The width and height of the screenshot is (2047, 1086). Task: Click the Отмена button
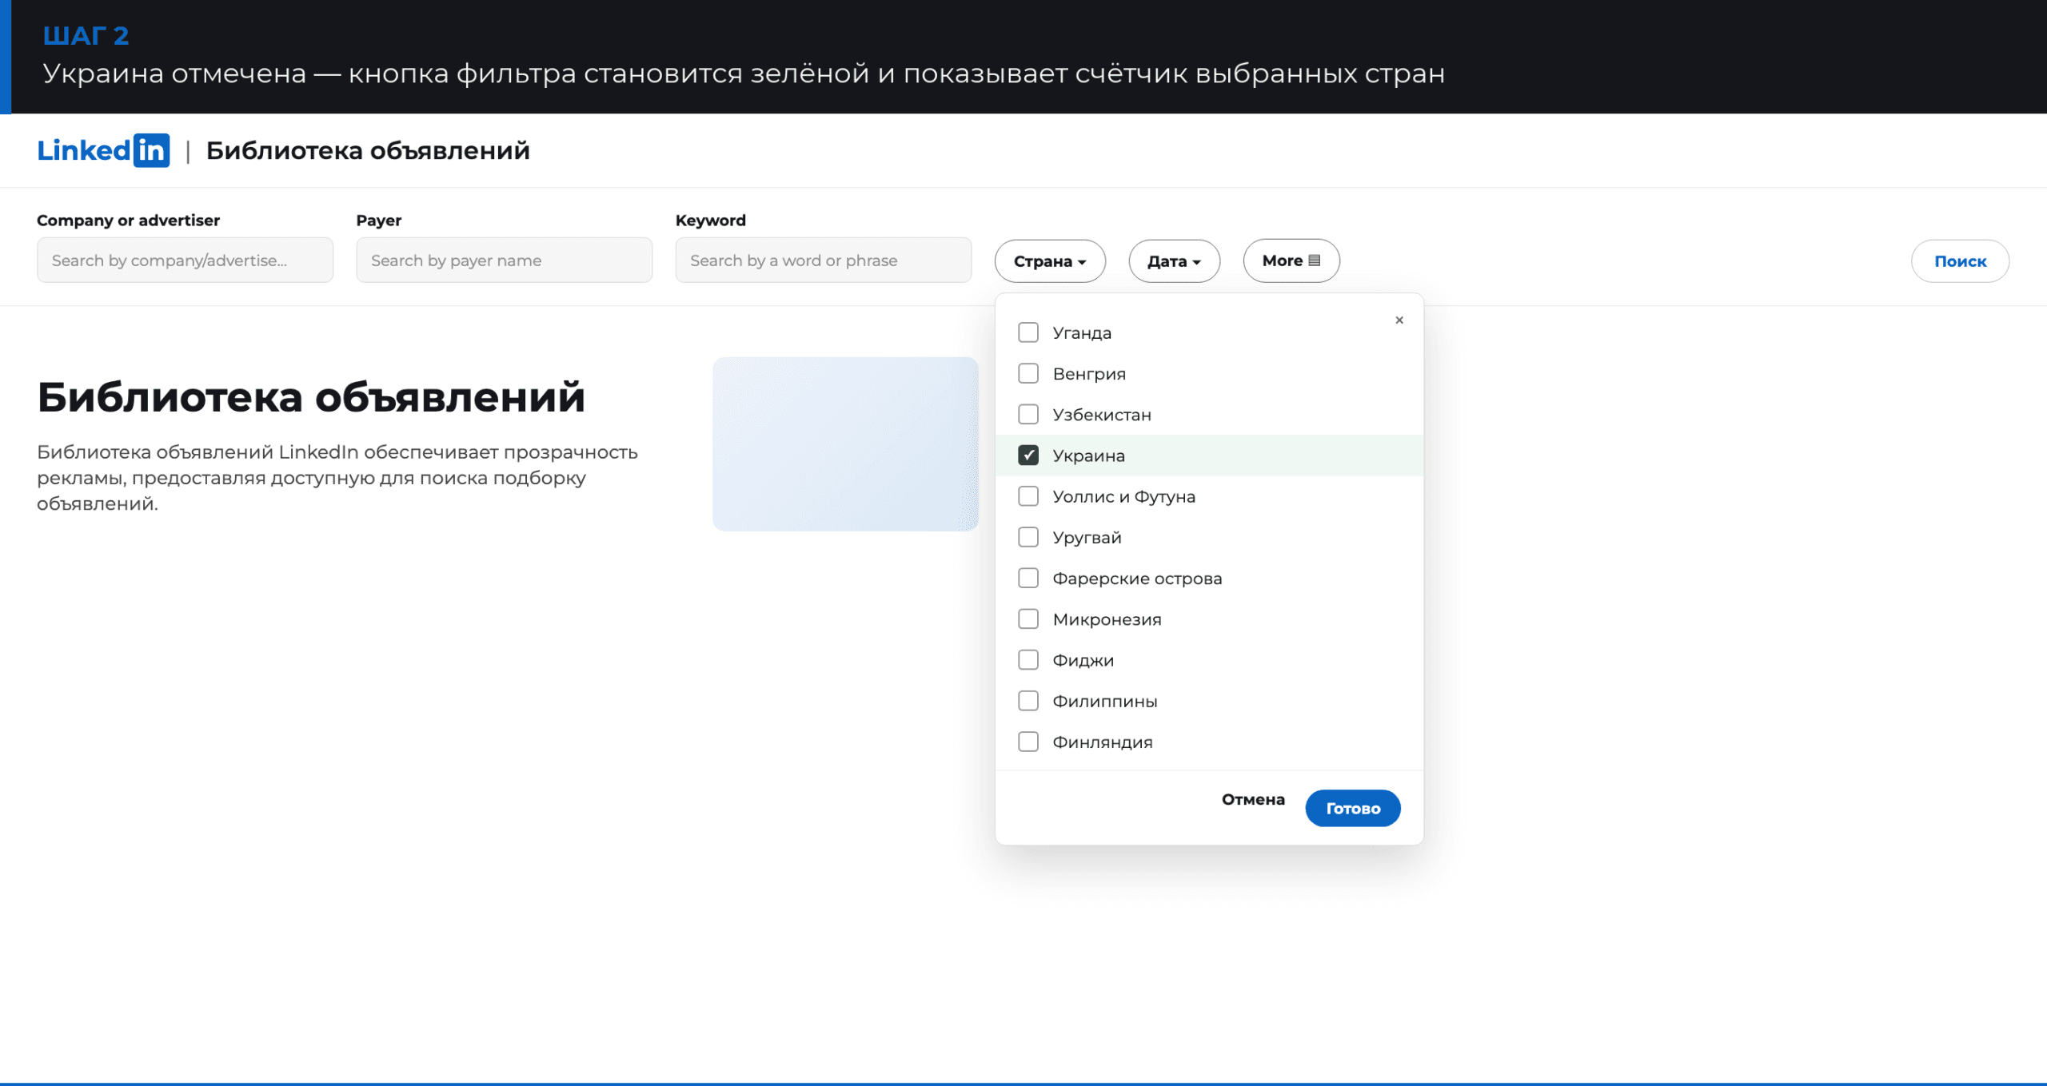(1253, 799)
